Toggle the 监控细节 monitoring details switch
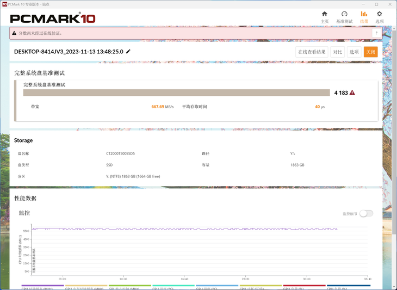This screenshot has width=397, height=290. click(366, 213)
